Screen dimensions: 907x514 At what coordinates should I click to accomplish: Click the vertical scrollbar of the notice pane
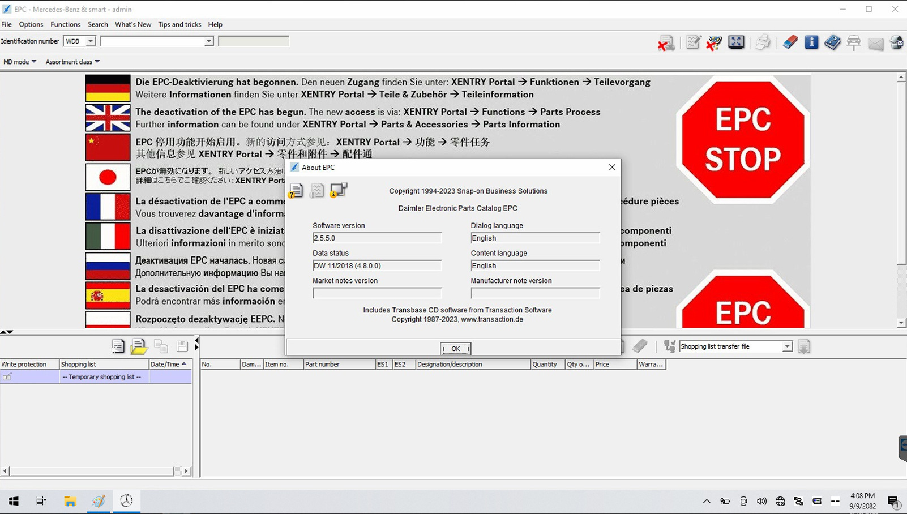coord(901,200)
